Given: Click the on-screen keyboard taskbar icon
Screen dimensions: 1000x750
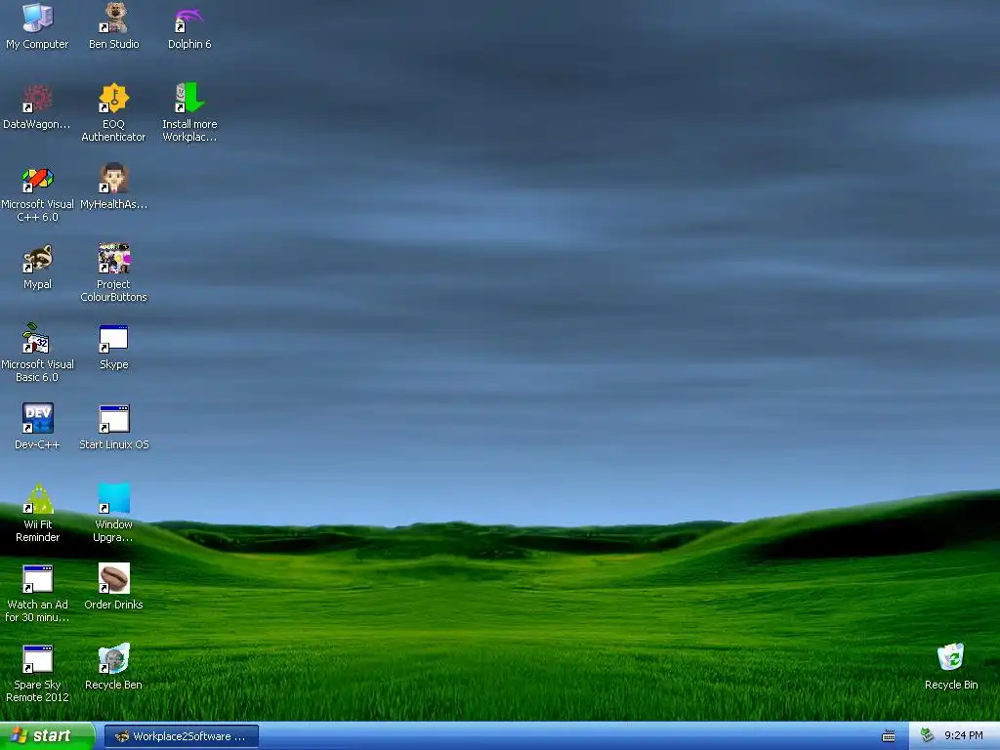Looking at the screenshot, I should click(x=889, y=736).
